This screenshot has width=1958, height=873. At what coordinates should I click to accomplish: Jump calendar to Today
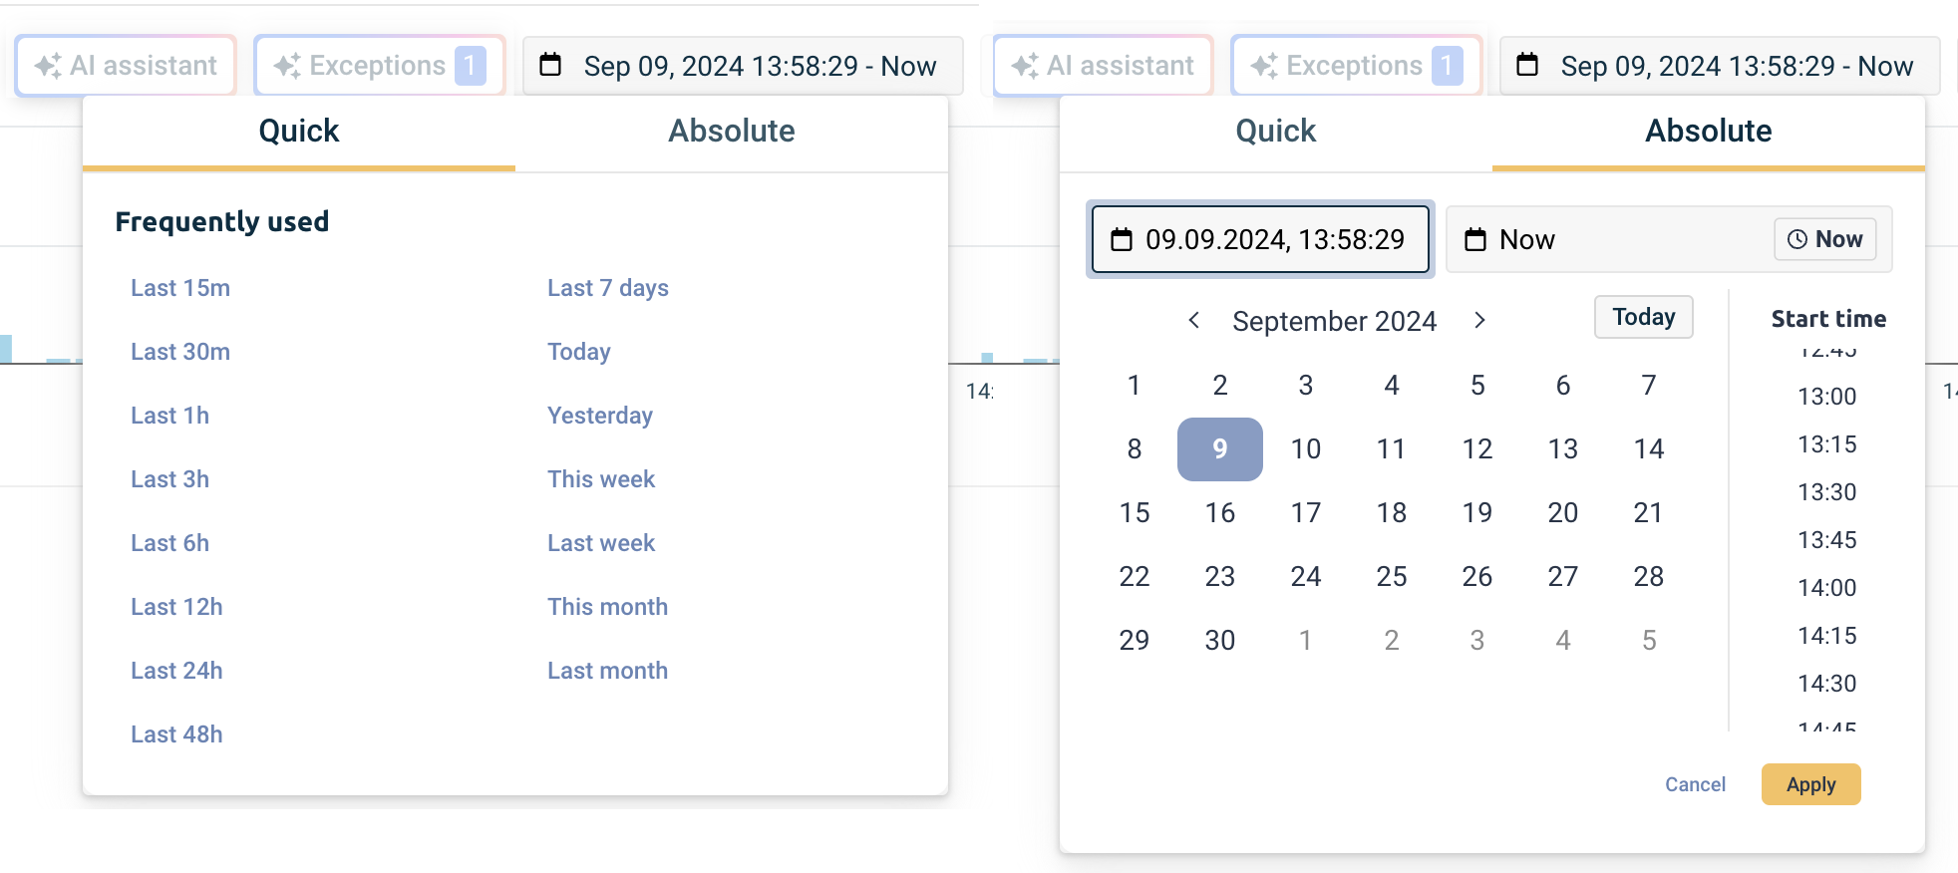[1643, 317]
